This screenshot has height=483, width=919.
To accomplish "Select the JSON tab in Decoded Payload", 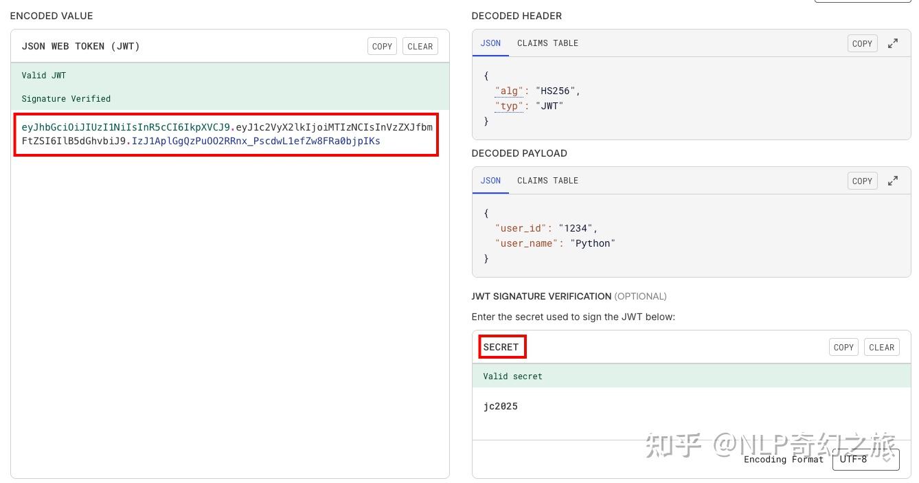I will pos(490,181).
